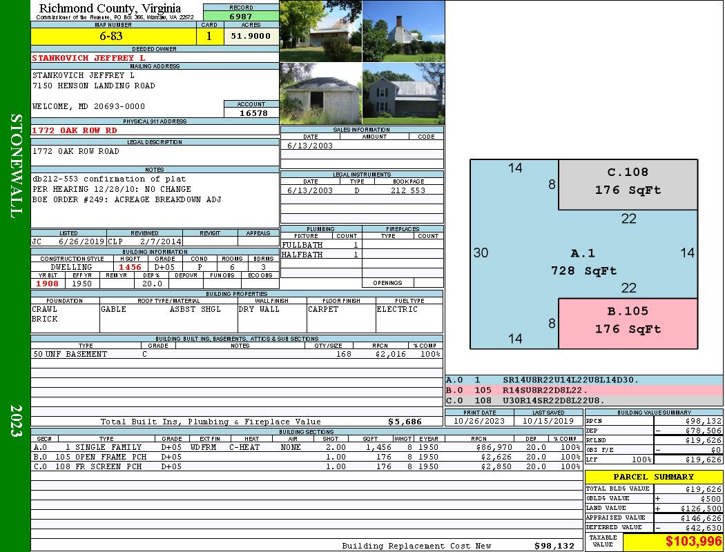The height and width of the screenshot is (552, 725).
Task: Select the taxable value $103,996
Action: point(673,542)
